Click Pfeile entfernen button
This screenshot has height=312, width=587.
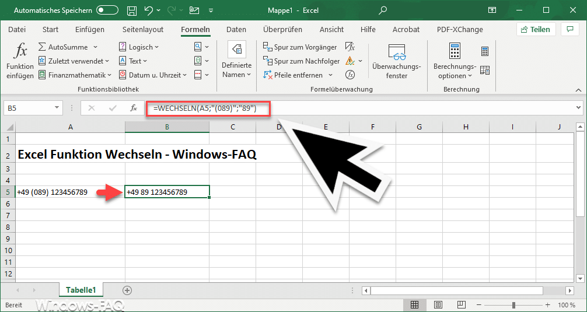pos(293,75)
